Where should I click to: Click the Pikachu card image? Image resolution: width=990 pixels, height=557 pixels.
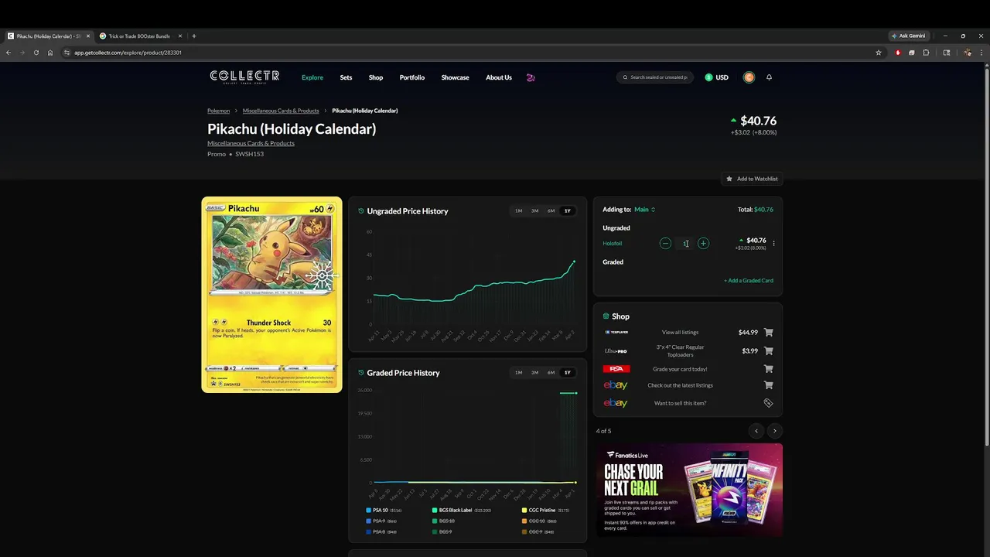(271, 295)
